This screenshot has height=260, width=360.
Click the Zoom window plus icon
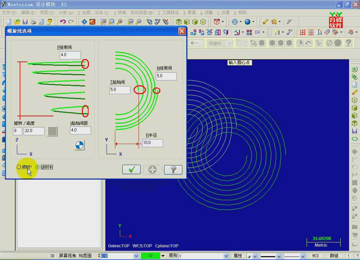point(103,22)
